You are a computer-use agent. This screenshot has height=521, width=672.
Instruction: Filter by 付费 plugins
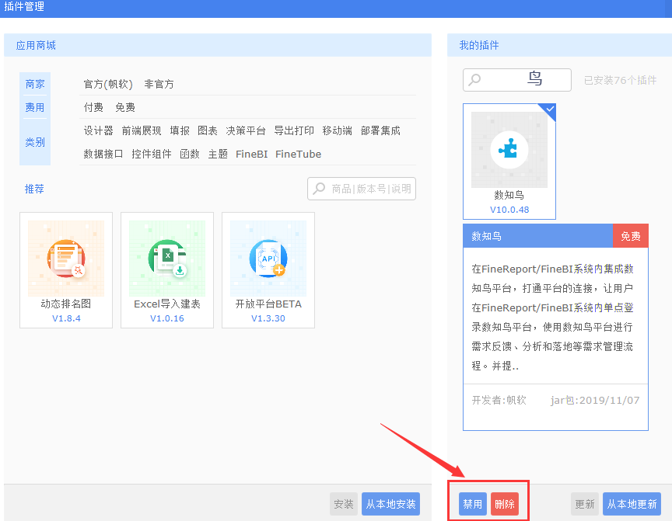(93, 107)
